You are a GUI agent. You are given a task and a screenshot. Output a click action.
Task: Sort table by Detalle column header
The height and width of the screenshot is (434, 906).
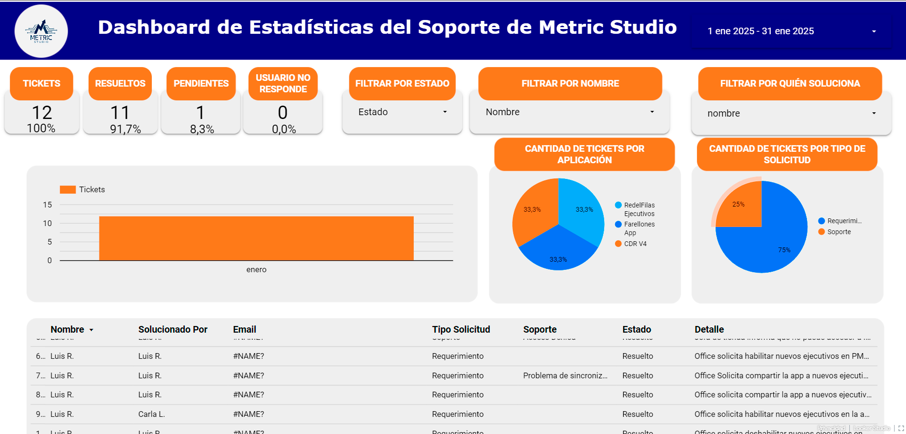[709, 329]
